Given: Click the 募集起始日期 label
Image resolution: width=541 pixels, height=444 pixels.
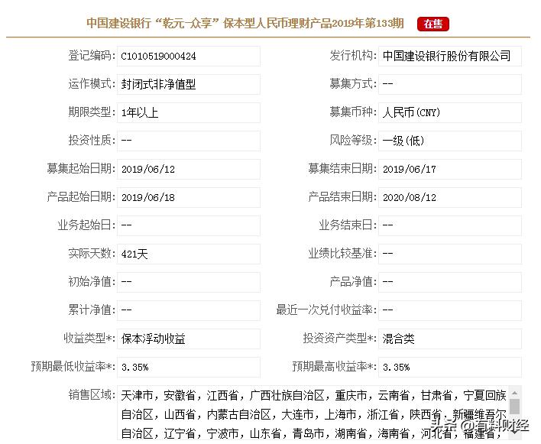Looking at the screenshot, I should click(x=81, y=169).
